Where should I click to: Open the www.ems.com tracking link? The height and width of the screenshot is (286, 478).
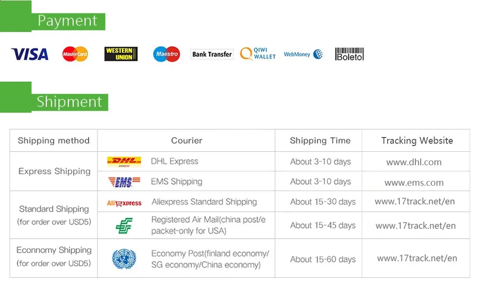414,183
